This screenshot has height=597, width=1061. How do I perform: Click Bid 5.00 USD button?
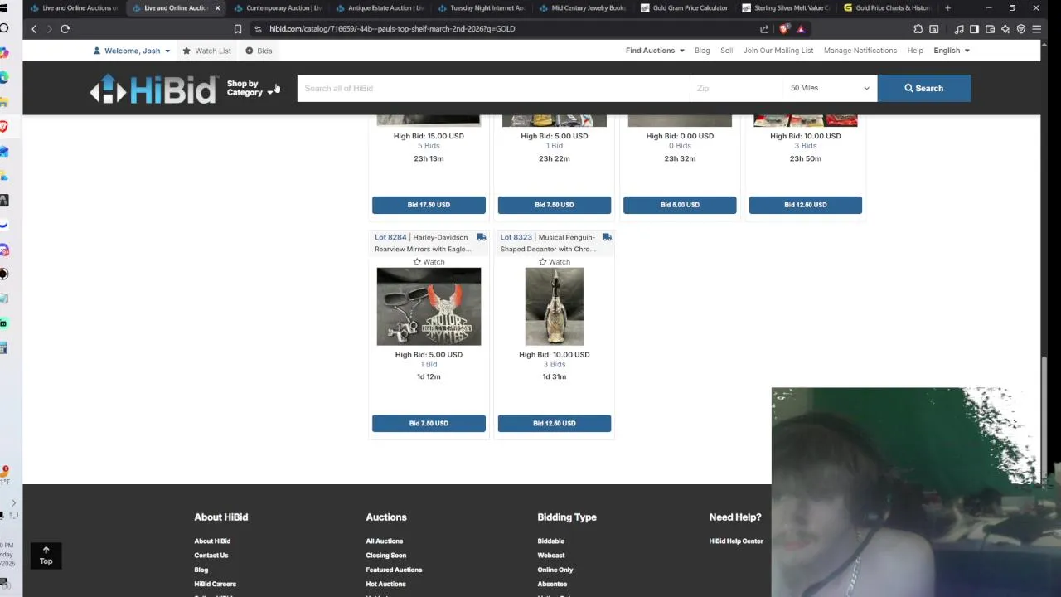[680, 205]
